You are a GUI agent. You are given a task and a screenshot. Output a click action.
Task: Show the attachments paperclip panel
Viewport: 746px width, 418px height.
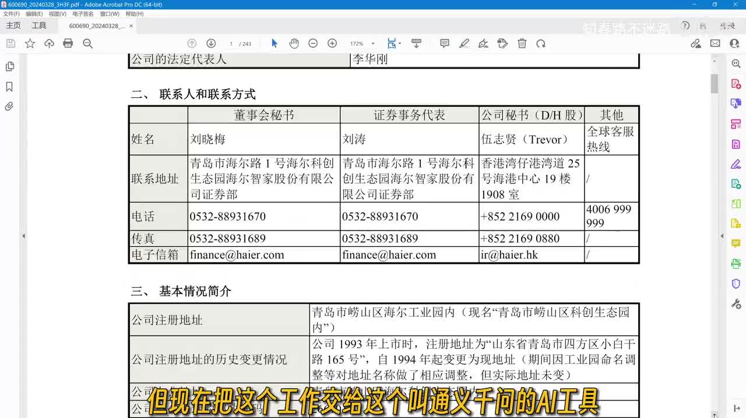coord(9,107)
